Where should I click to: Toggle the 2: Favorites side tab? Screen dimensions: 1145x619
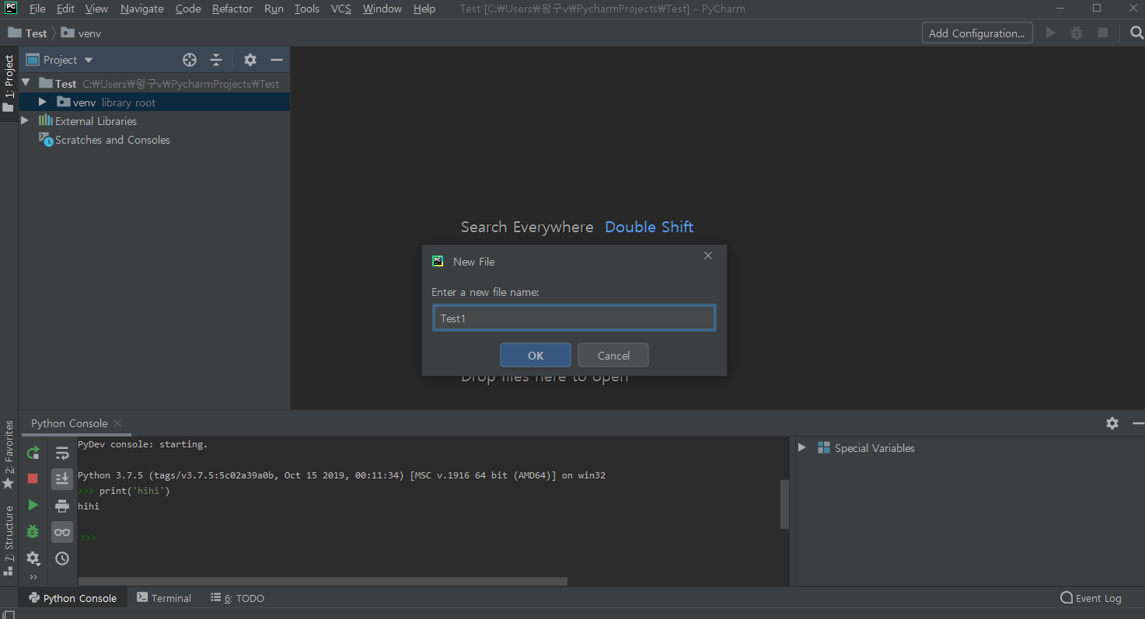click(x=9, y=454)
